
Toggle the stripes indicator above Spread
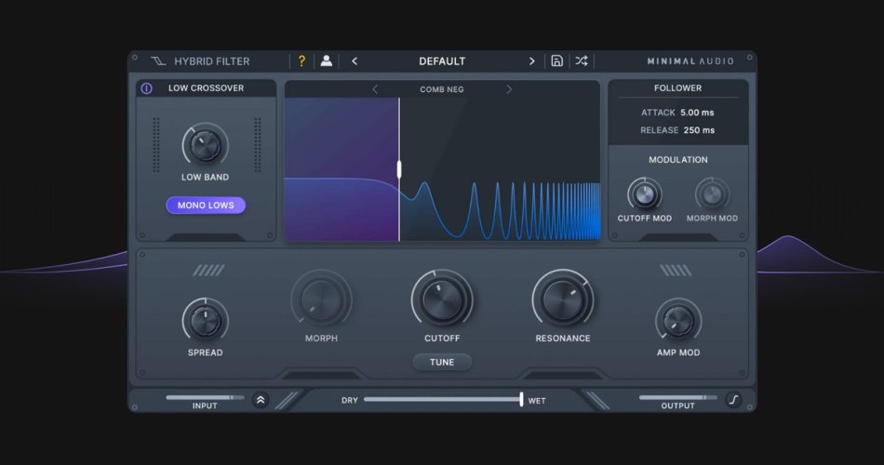208,271
